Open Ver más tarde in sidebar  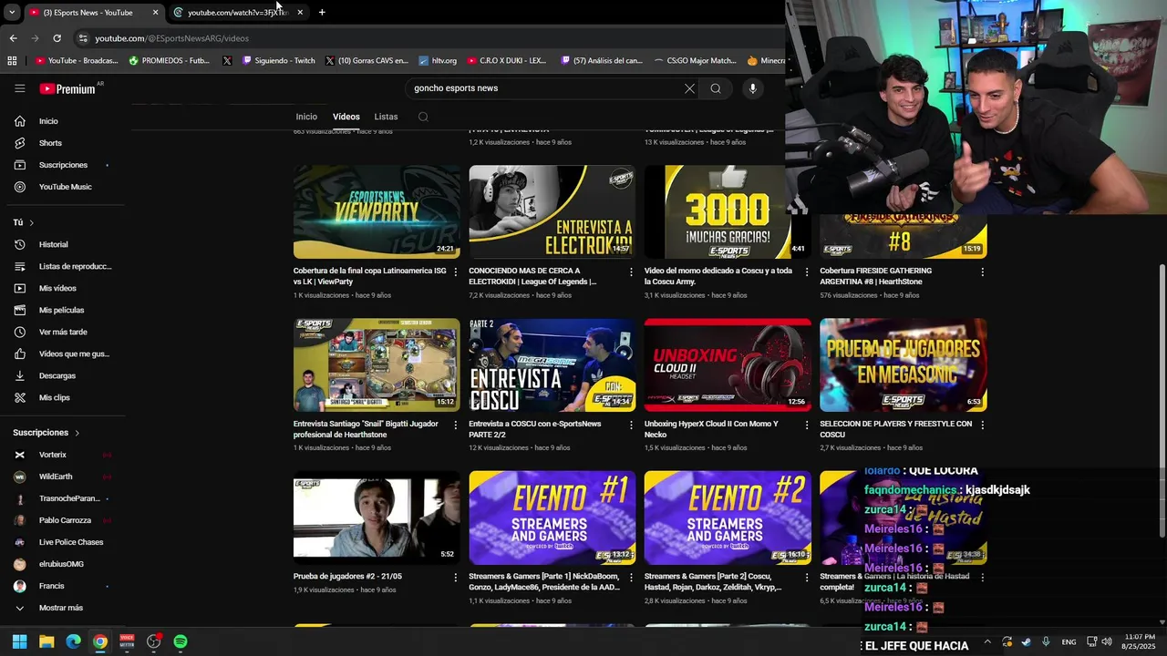click(x=62, y=332)
